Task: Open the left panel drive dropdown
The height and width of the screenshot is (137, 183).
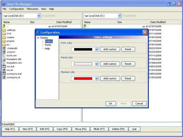Action: [39, 16]
